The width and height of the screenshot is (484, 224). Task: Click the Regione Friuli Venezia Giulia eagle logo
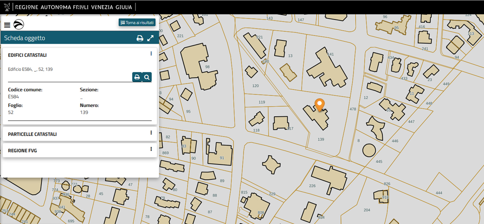pyautogui.click(x=6, y=7)
